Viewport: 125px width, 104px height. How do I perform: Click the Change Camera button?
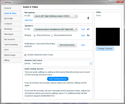tap(105, 49)
